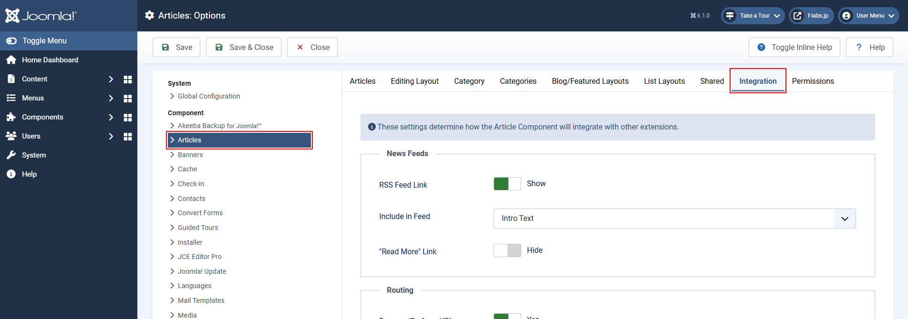
Task: Open the Take a Tour dropdown
Action: [753, 16]
